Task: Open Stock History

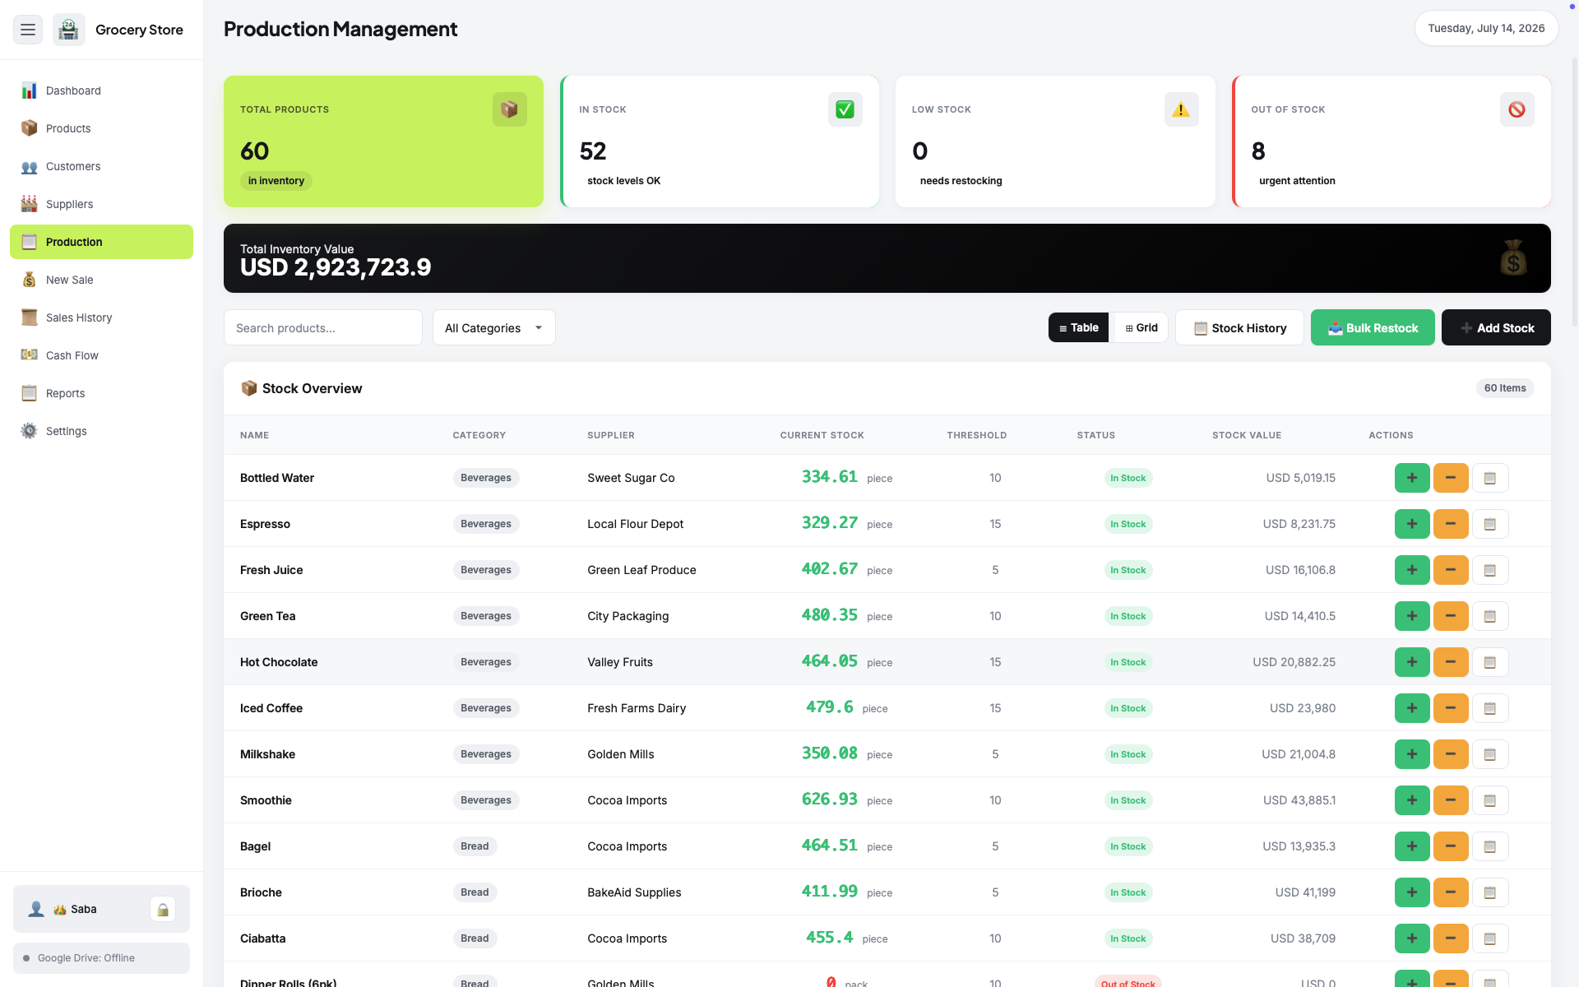Action: click(x=1239, y=327)
